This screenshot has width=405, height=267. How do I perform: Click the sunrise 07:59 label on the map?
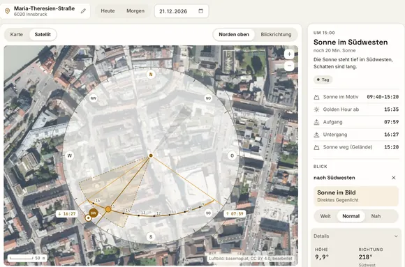click(235, 214)
